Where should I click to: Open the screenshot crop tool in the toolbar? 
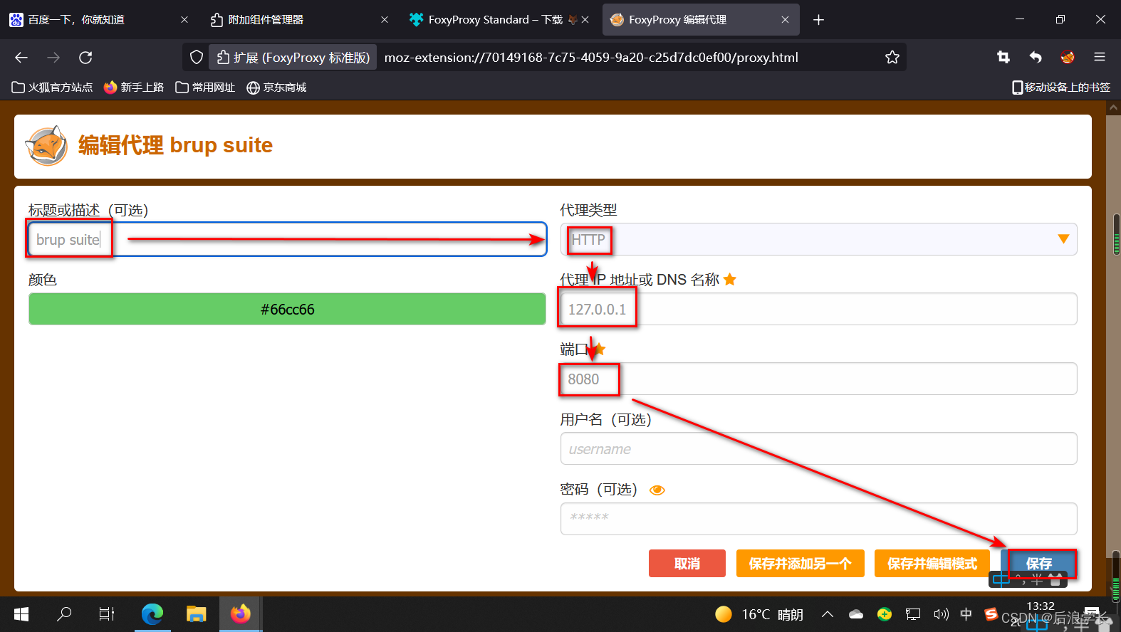pyautogui.click(x=1003, y=58)
